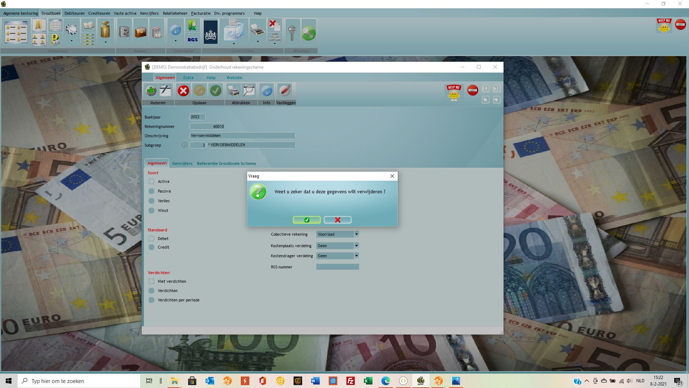The height and width of the screenshot is (388, 689).
Task: Expand the Collectieve rekening dropdown
Action: (356, 234)
